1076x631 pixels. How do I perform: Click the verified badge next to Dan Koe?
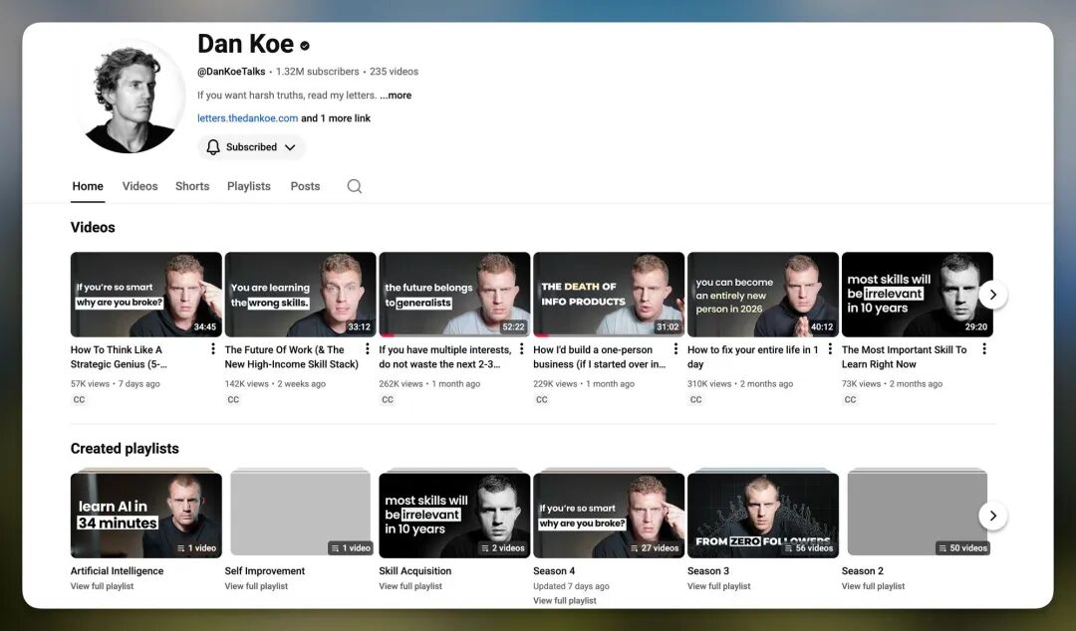(305, 46)
